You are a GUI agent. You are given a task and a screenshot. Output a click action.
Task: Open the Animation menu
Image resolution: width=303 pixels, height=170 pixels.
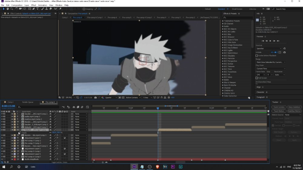point(42,5)
